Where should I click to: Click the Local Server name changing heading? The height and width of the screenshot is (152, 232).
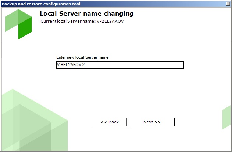click(86, 14)
